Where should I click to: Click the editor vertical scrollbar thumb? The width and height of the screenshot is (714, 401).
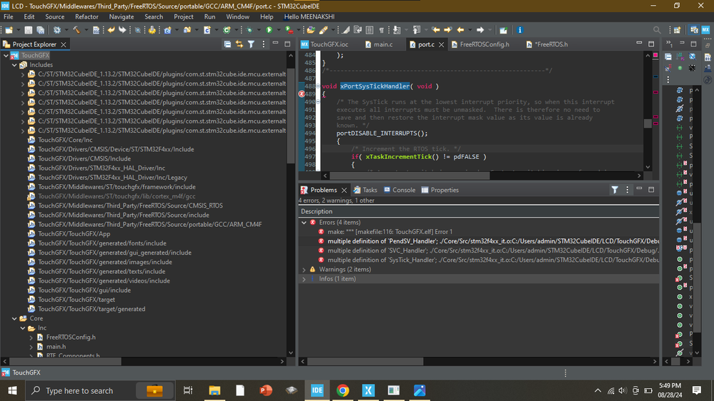click(648, 123)
